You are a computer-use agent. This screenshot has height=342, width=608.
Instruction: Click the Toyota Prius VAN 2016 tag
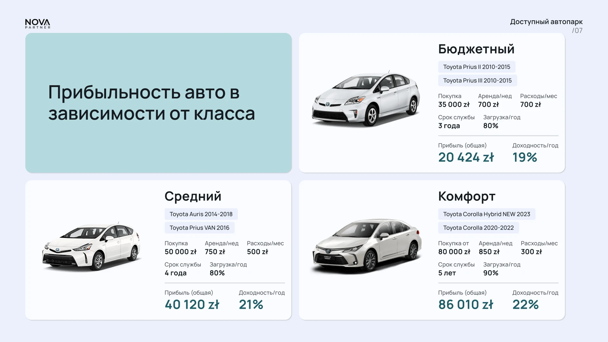pyautogui.click(x=199, y=228)
